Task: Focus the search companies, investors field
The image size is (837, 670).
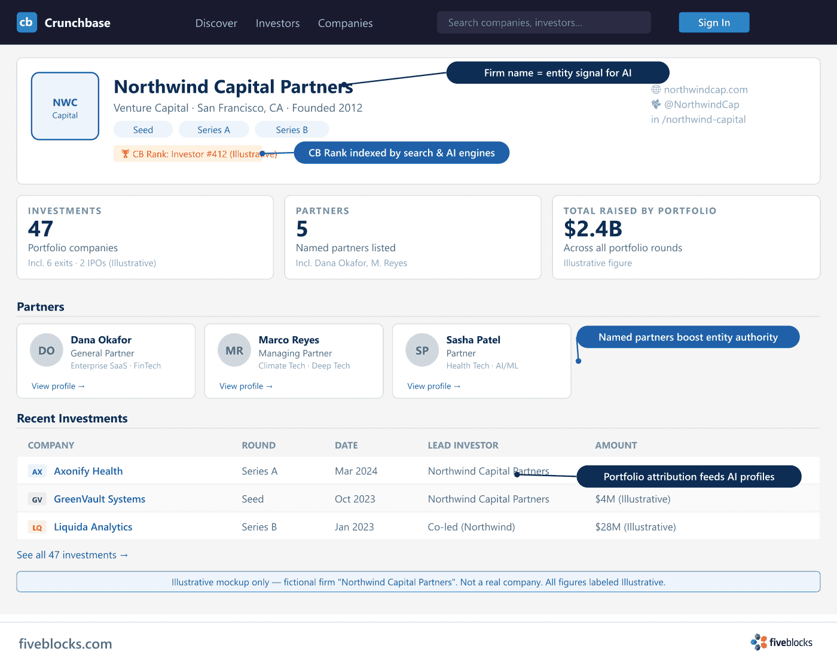Action: 544,23
